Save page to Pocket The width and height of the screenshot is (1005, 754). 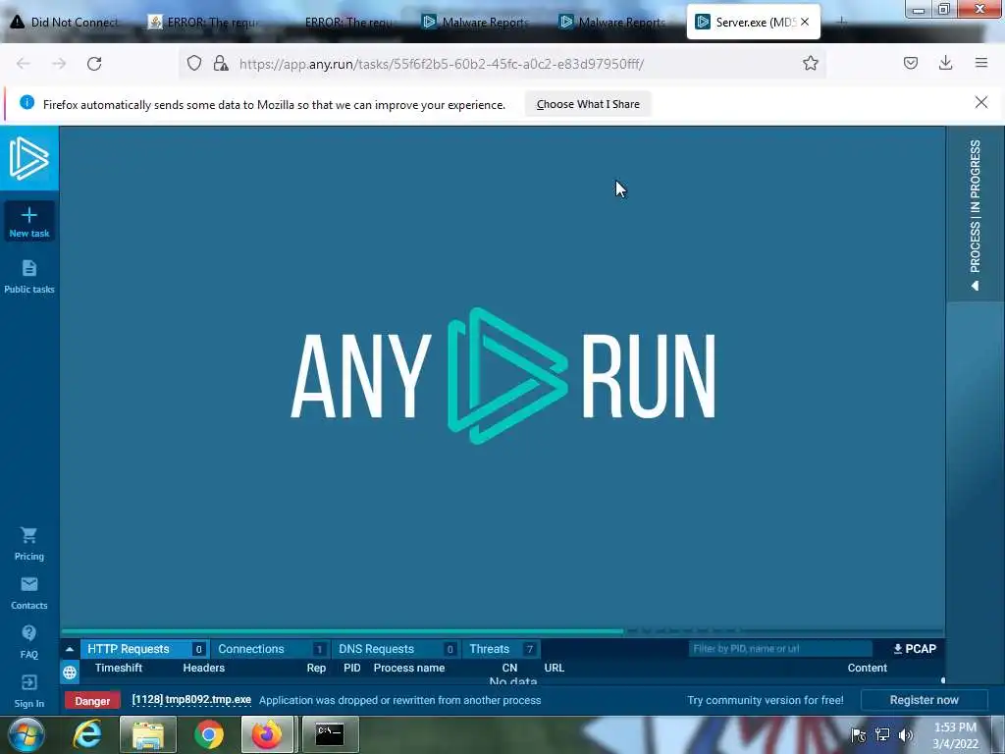tap(910, 63)
